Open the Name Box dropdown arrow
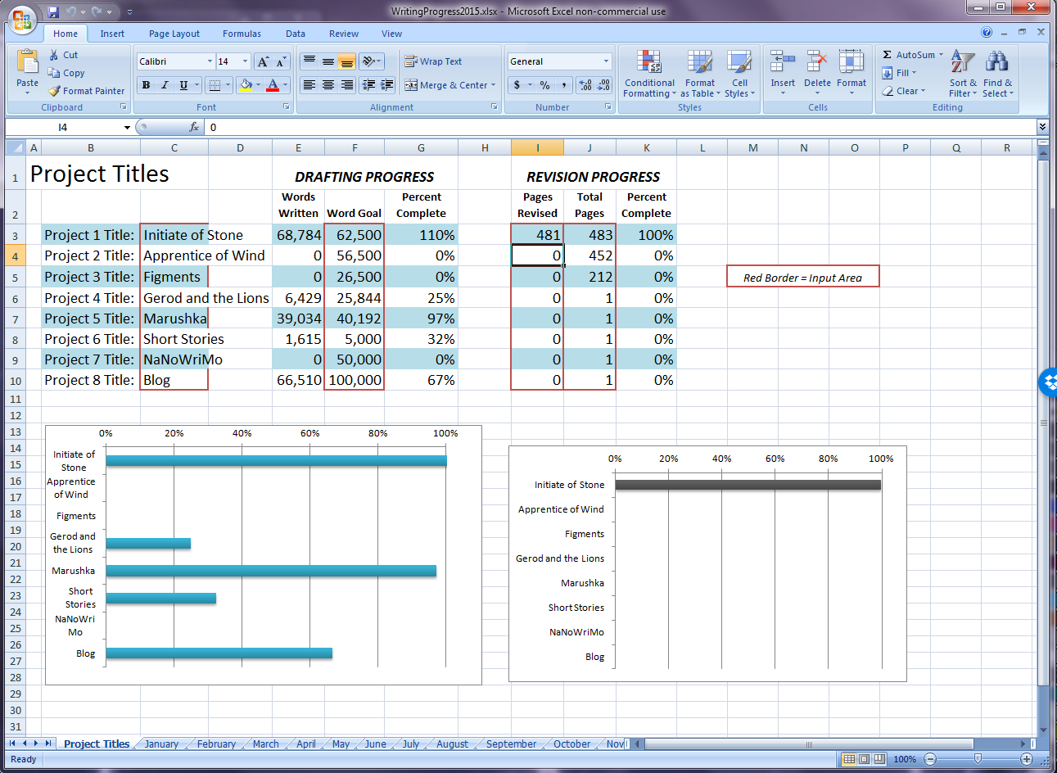Image resolution: width=1057 pixels, height=773 pixels. tap(127, 127)
